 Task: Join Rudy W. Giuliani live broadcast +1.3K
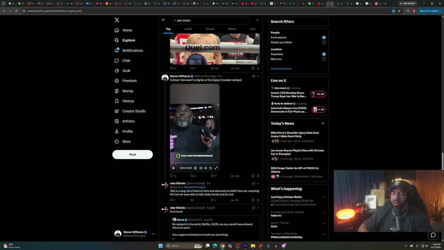pyautogui.click(x=318, y=109)
